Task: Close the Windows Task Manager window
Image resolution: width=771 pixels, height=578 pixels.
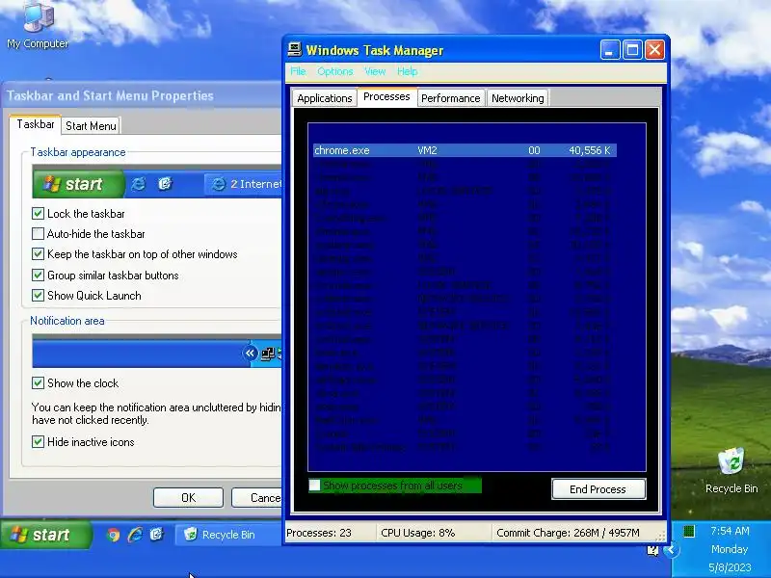Action: point(655,50)
